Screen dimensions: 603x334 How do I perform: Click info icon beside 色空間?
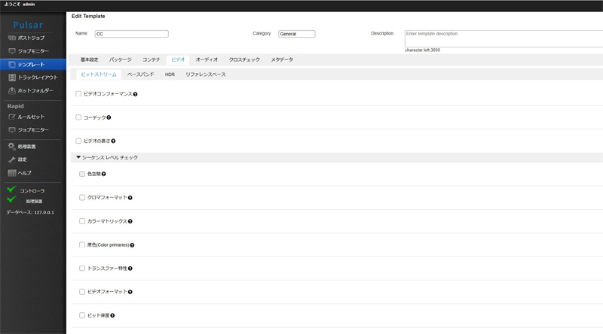tap(103, 174)
